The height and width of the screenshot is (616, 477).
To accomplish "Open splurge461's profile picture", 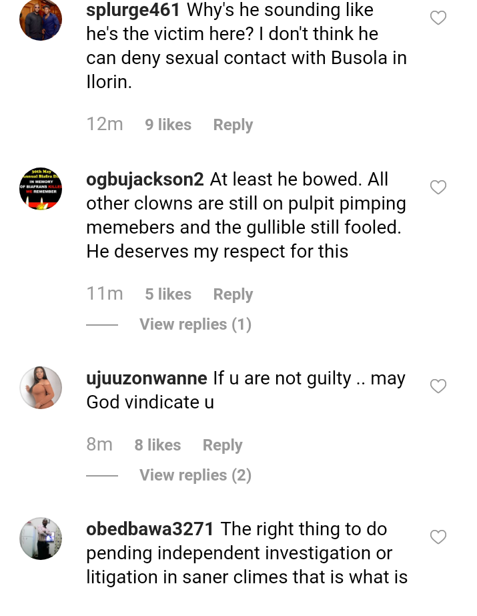I will (41, 20).
